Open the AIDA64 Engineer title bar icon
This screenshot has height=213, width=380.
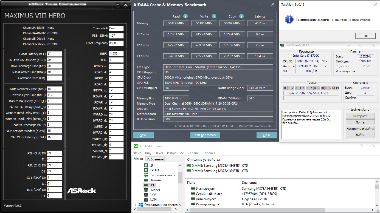pos(136,146)
